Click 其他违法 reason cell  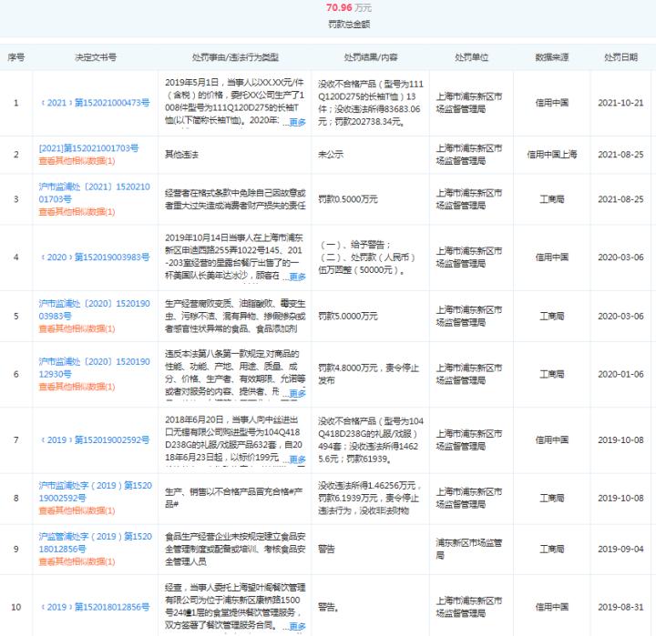click(181, 155)
